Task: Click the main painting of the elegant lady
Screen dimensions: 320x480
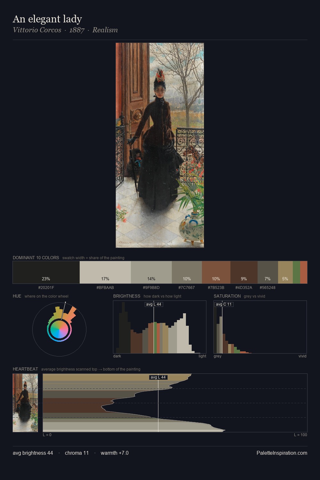Action: tap(160, 145)
